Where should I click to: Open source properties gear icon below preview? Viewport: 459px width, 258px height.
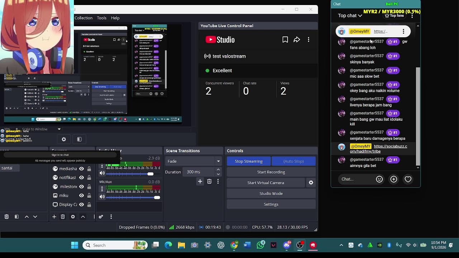pyautogui.click(x=64, y=139)
